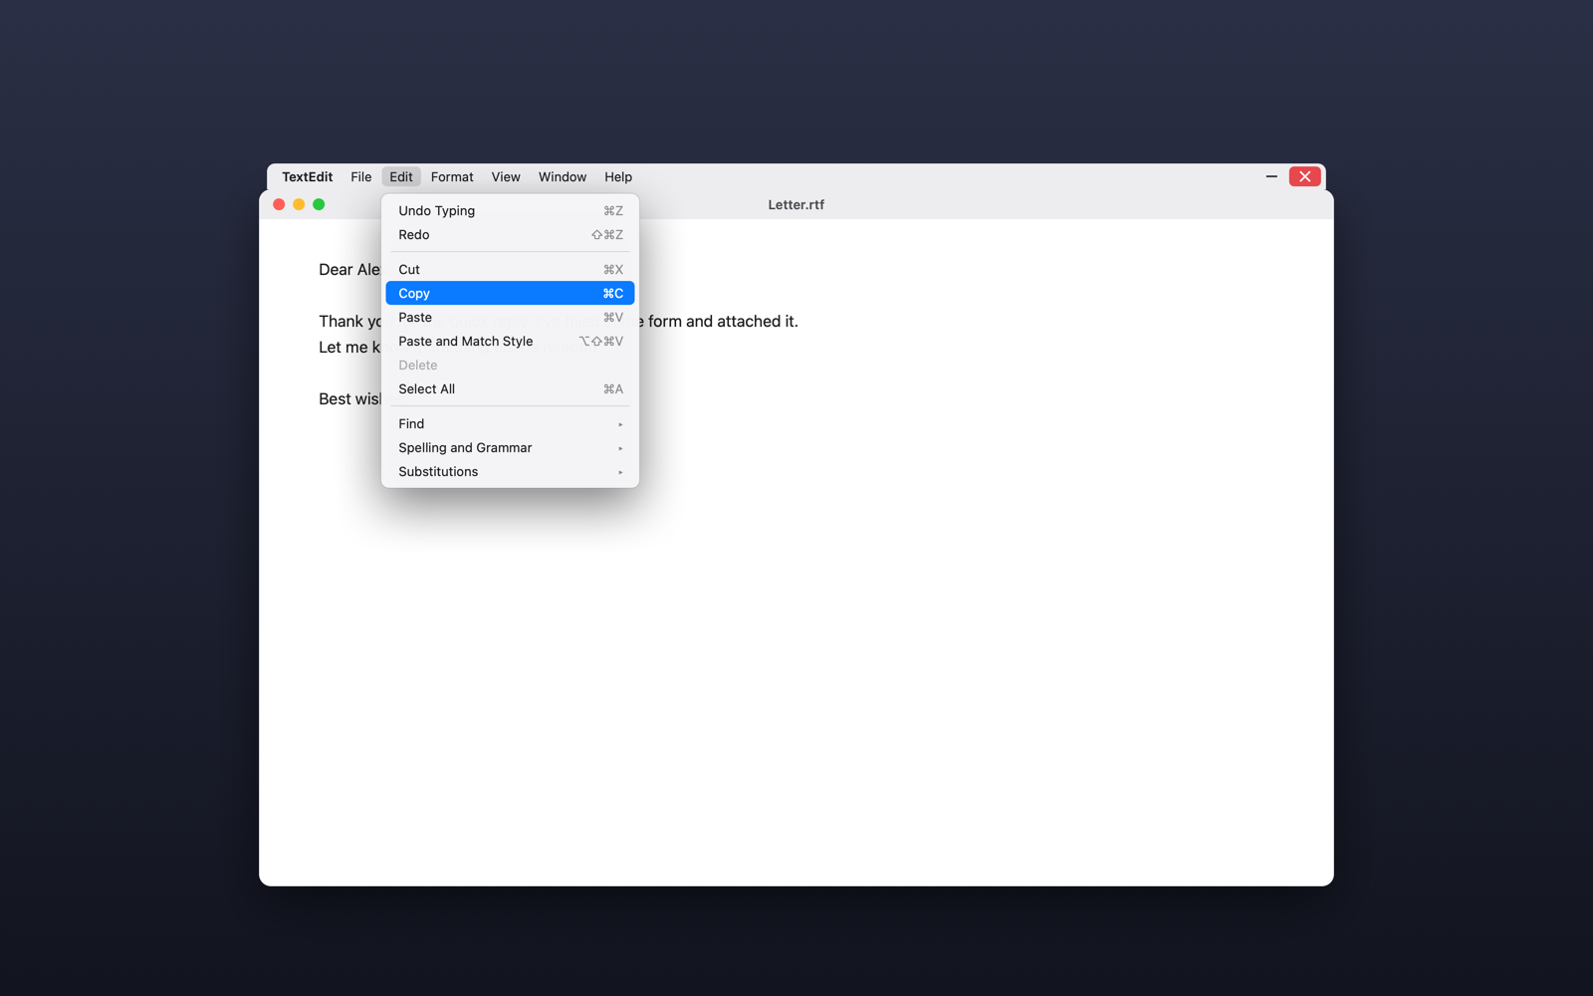Open the TextEdit application menu
The height and width of the screenshot is (996, 1593).
[x=307, y=176]
